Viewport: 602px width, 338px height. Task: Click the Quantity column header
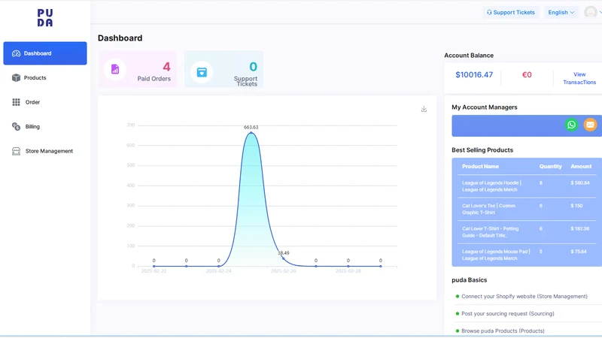pos(550,166)
